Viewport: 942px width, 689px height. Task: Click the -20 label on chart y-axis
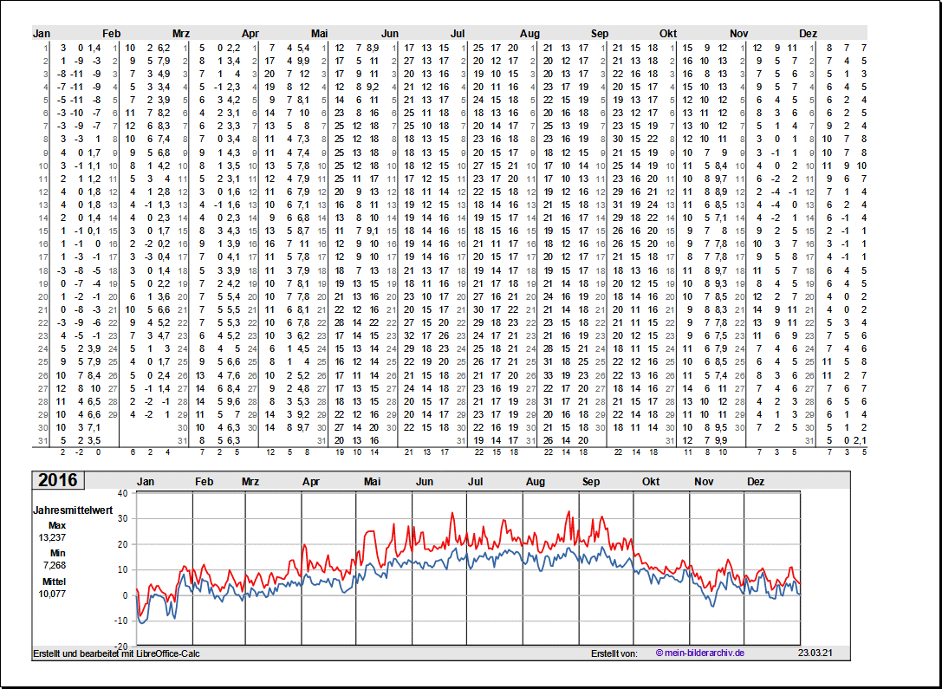point(120,647)
